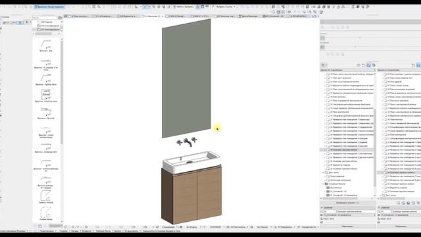Click the highlighted Layout Book icon in right navigator
Image resolution: width=421 pixels, height=237 pixels.
click(x=418, y=65)
